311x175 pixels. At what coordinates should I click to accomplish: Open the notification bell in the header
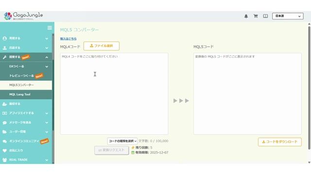(246, 16)
